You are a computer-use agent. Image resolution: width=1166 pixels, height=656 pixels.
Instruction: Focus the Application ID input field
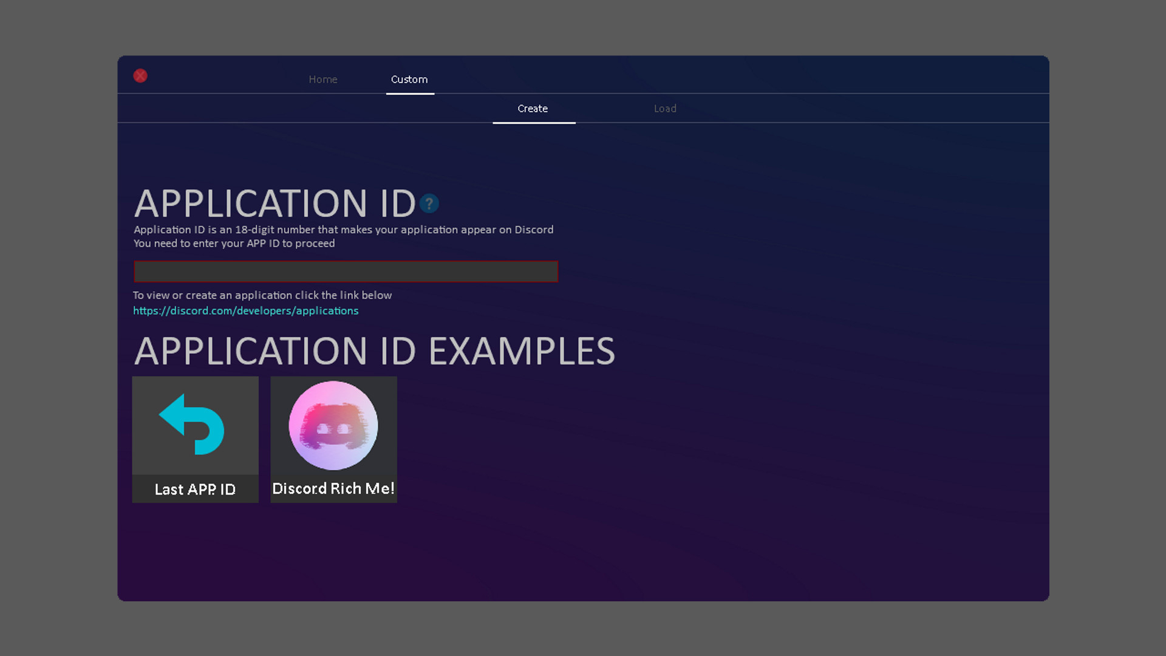point(346,272)
